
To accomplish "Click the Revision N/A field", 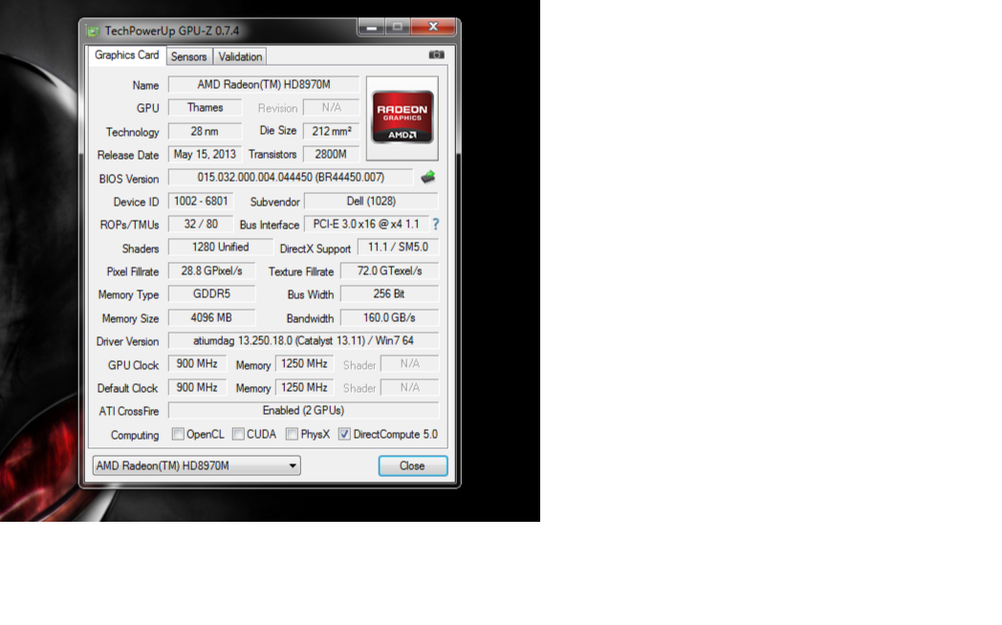I will tap(331, 107).
